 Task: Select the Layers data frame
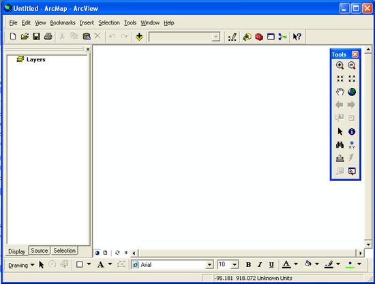[x=31, y=59]
